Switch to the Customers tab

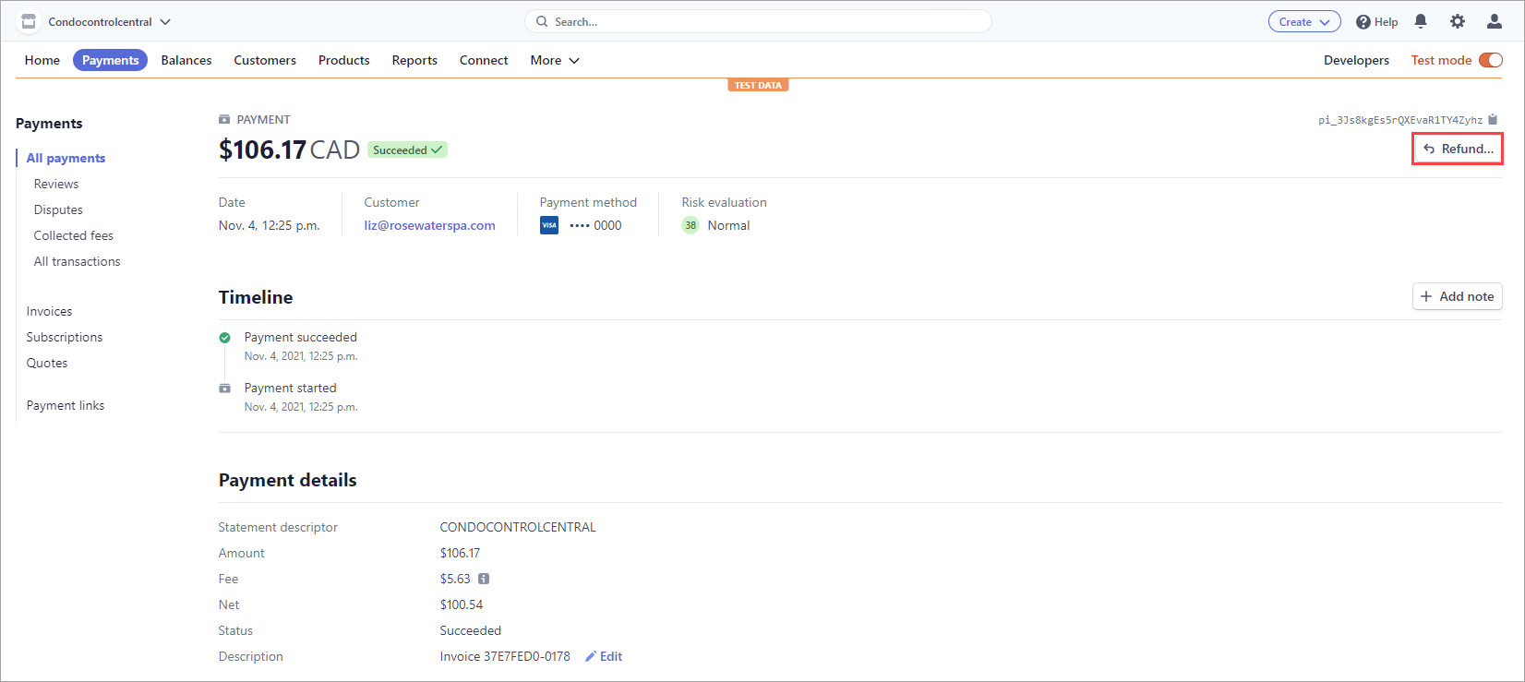pos(265,60)
